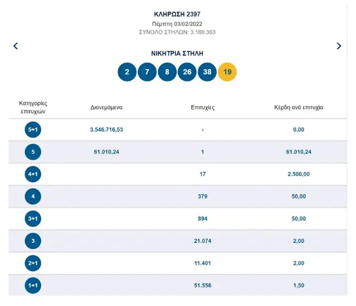Select the 5+1 category badge
The height and width of the screenshot is (306, 356).
pyautogui.click(x=33, y=130)
